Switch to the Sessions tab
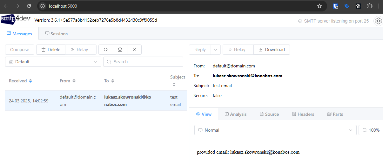The image size is (383, 166). point(56,34)
